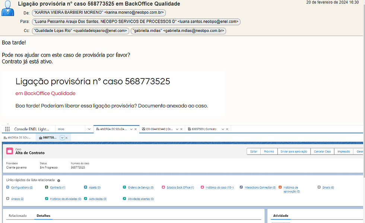Close the 60857559 Contrato tab
365x223 pixels.
coord(227,129)
